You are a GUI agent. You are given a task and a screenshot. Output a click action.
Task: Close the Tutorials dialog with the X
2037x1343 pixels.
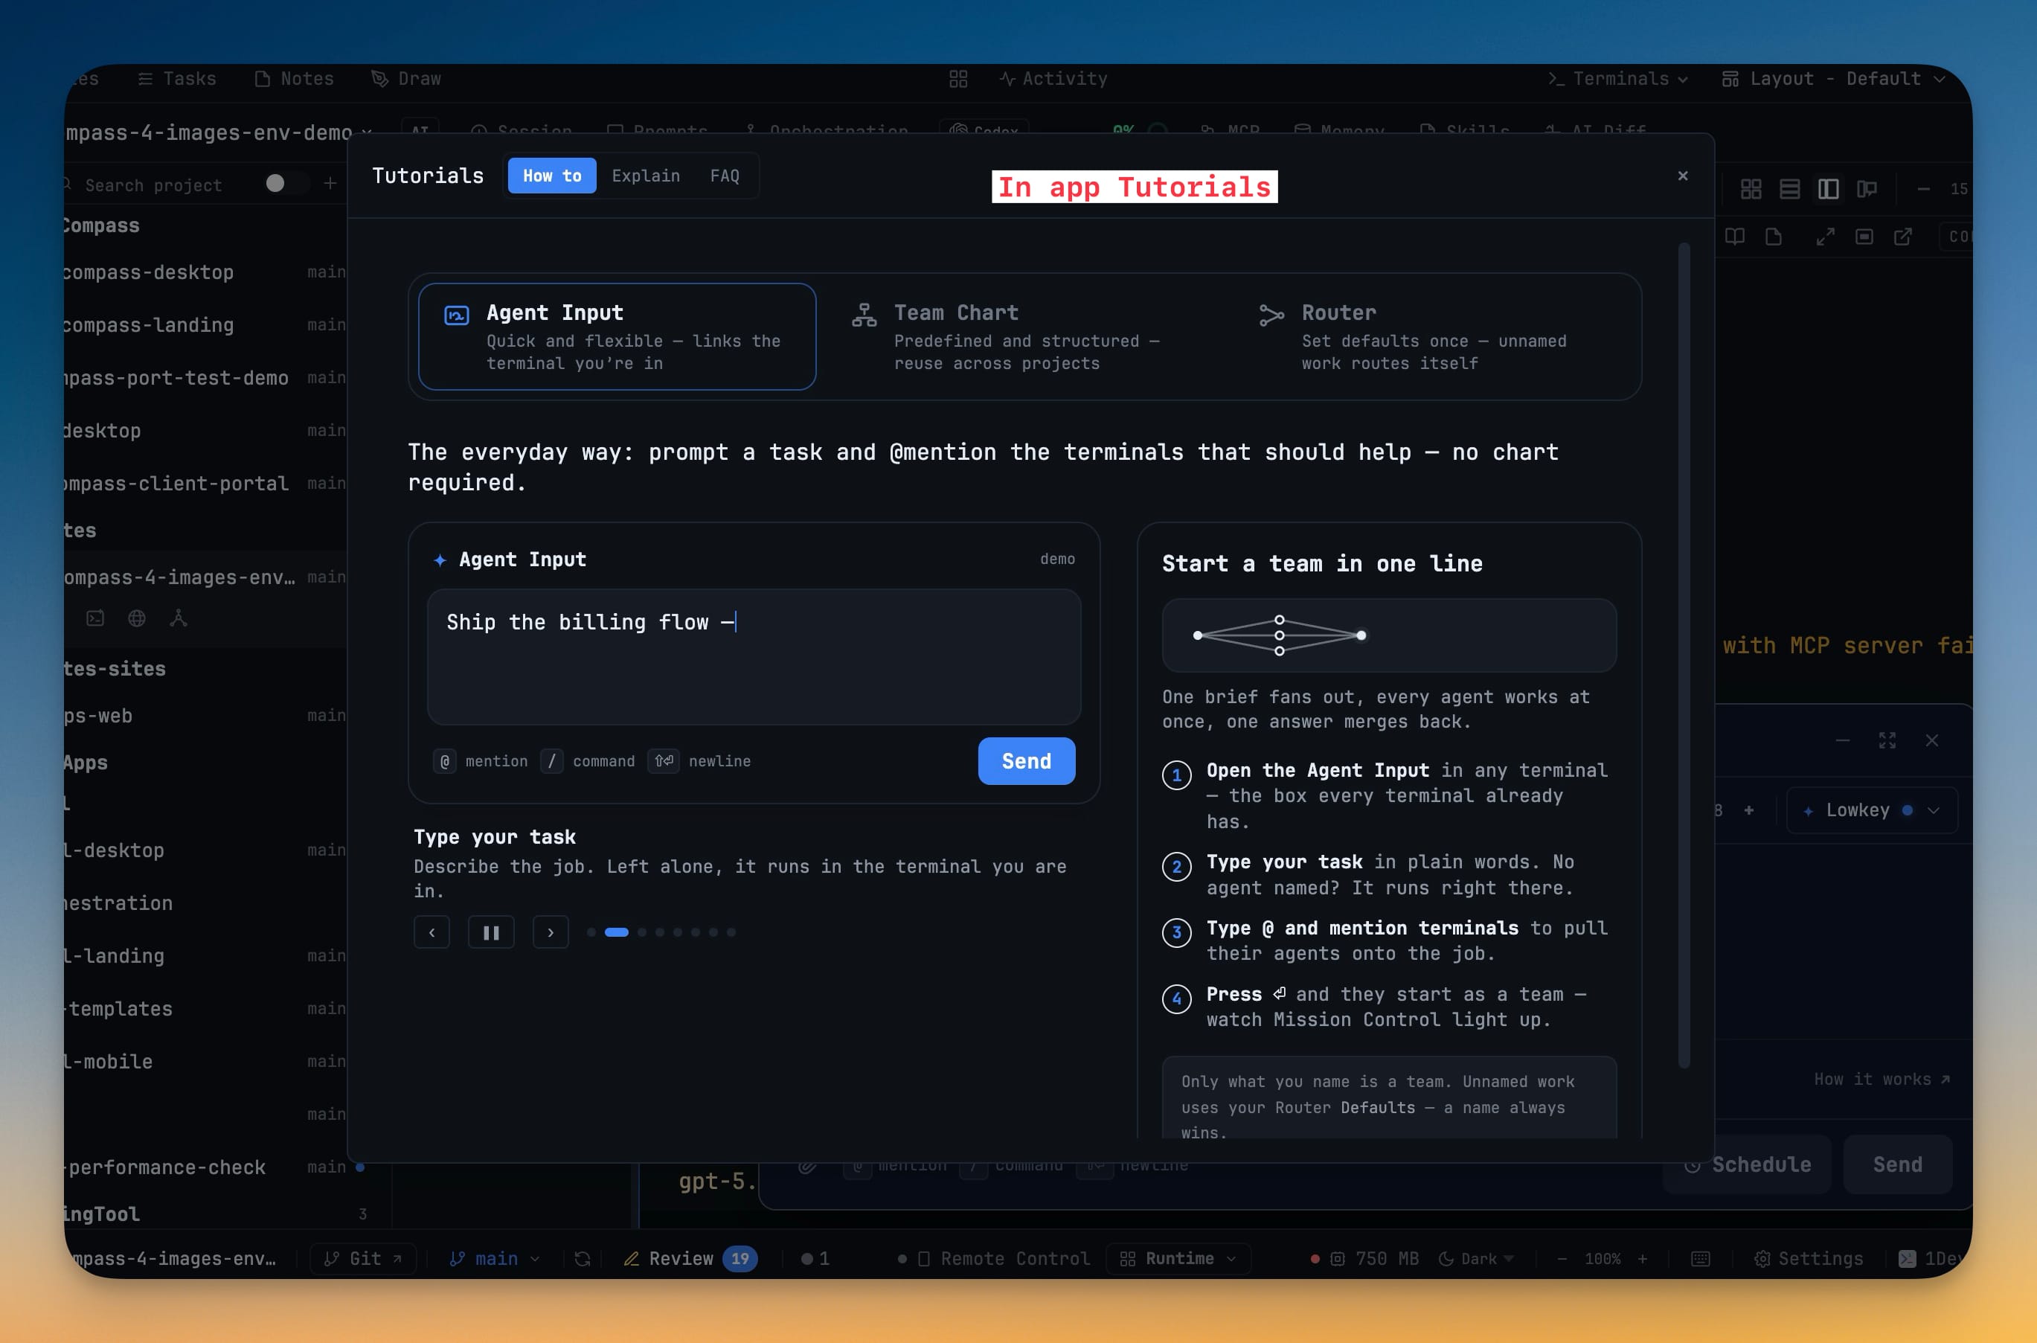coord(1683,176)
